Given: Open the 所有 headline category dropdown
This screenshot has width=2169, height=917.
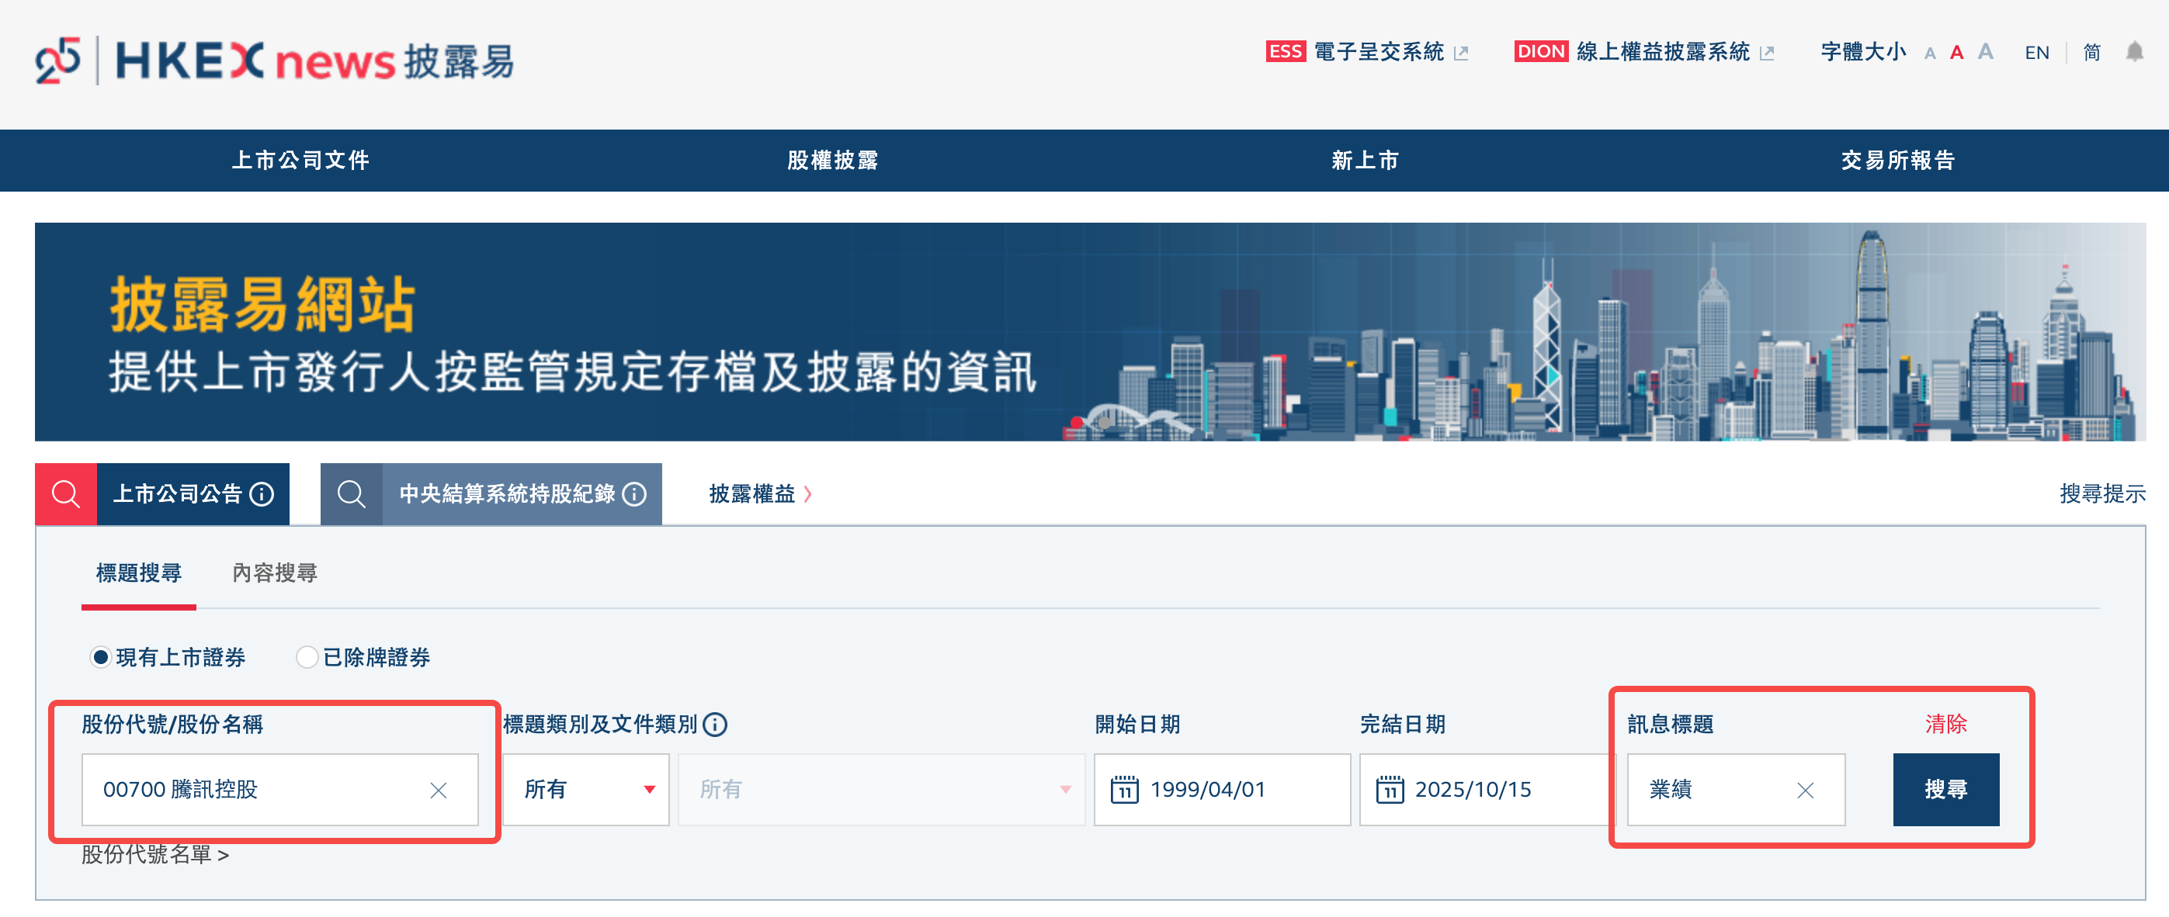Looking at the screenshot, I should pos(586,789).
